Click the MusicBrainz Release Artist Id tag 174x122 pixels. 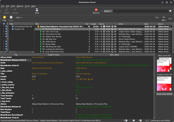point(13,60)
